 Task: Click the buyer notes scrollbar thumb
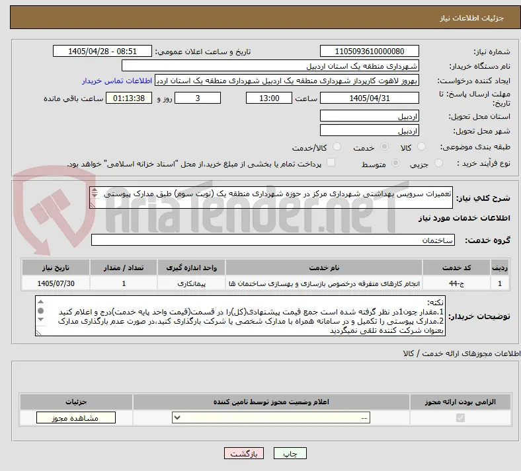pyautogui.click(x=40, y=310)
